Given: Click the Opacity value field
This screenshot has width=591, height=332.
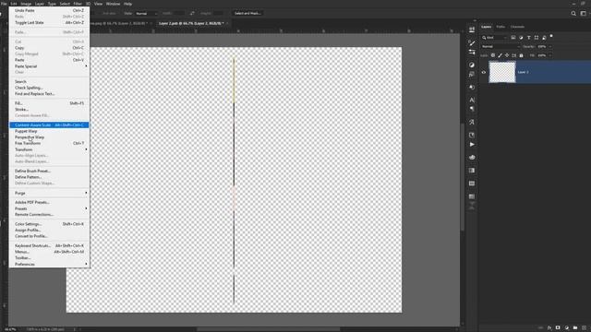Looking at the screenshot, I should (x=542, y=47).
